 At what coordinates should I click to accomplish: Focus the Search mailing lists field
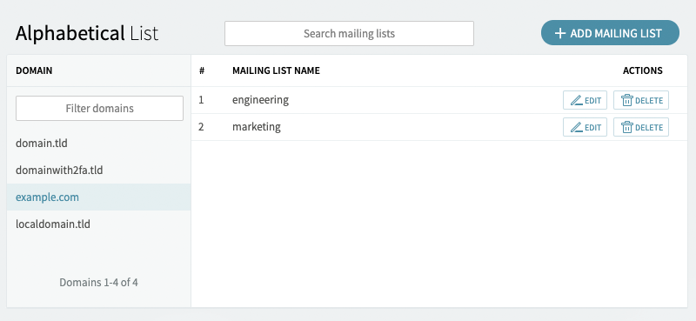tap(349, 33)
